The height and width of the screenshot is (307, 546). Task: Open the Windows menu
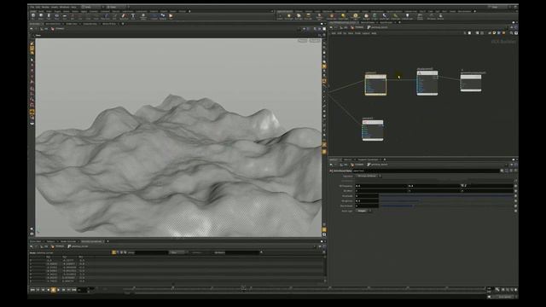(x=65, y=7)
